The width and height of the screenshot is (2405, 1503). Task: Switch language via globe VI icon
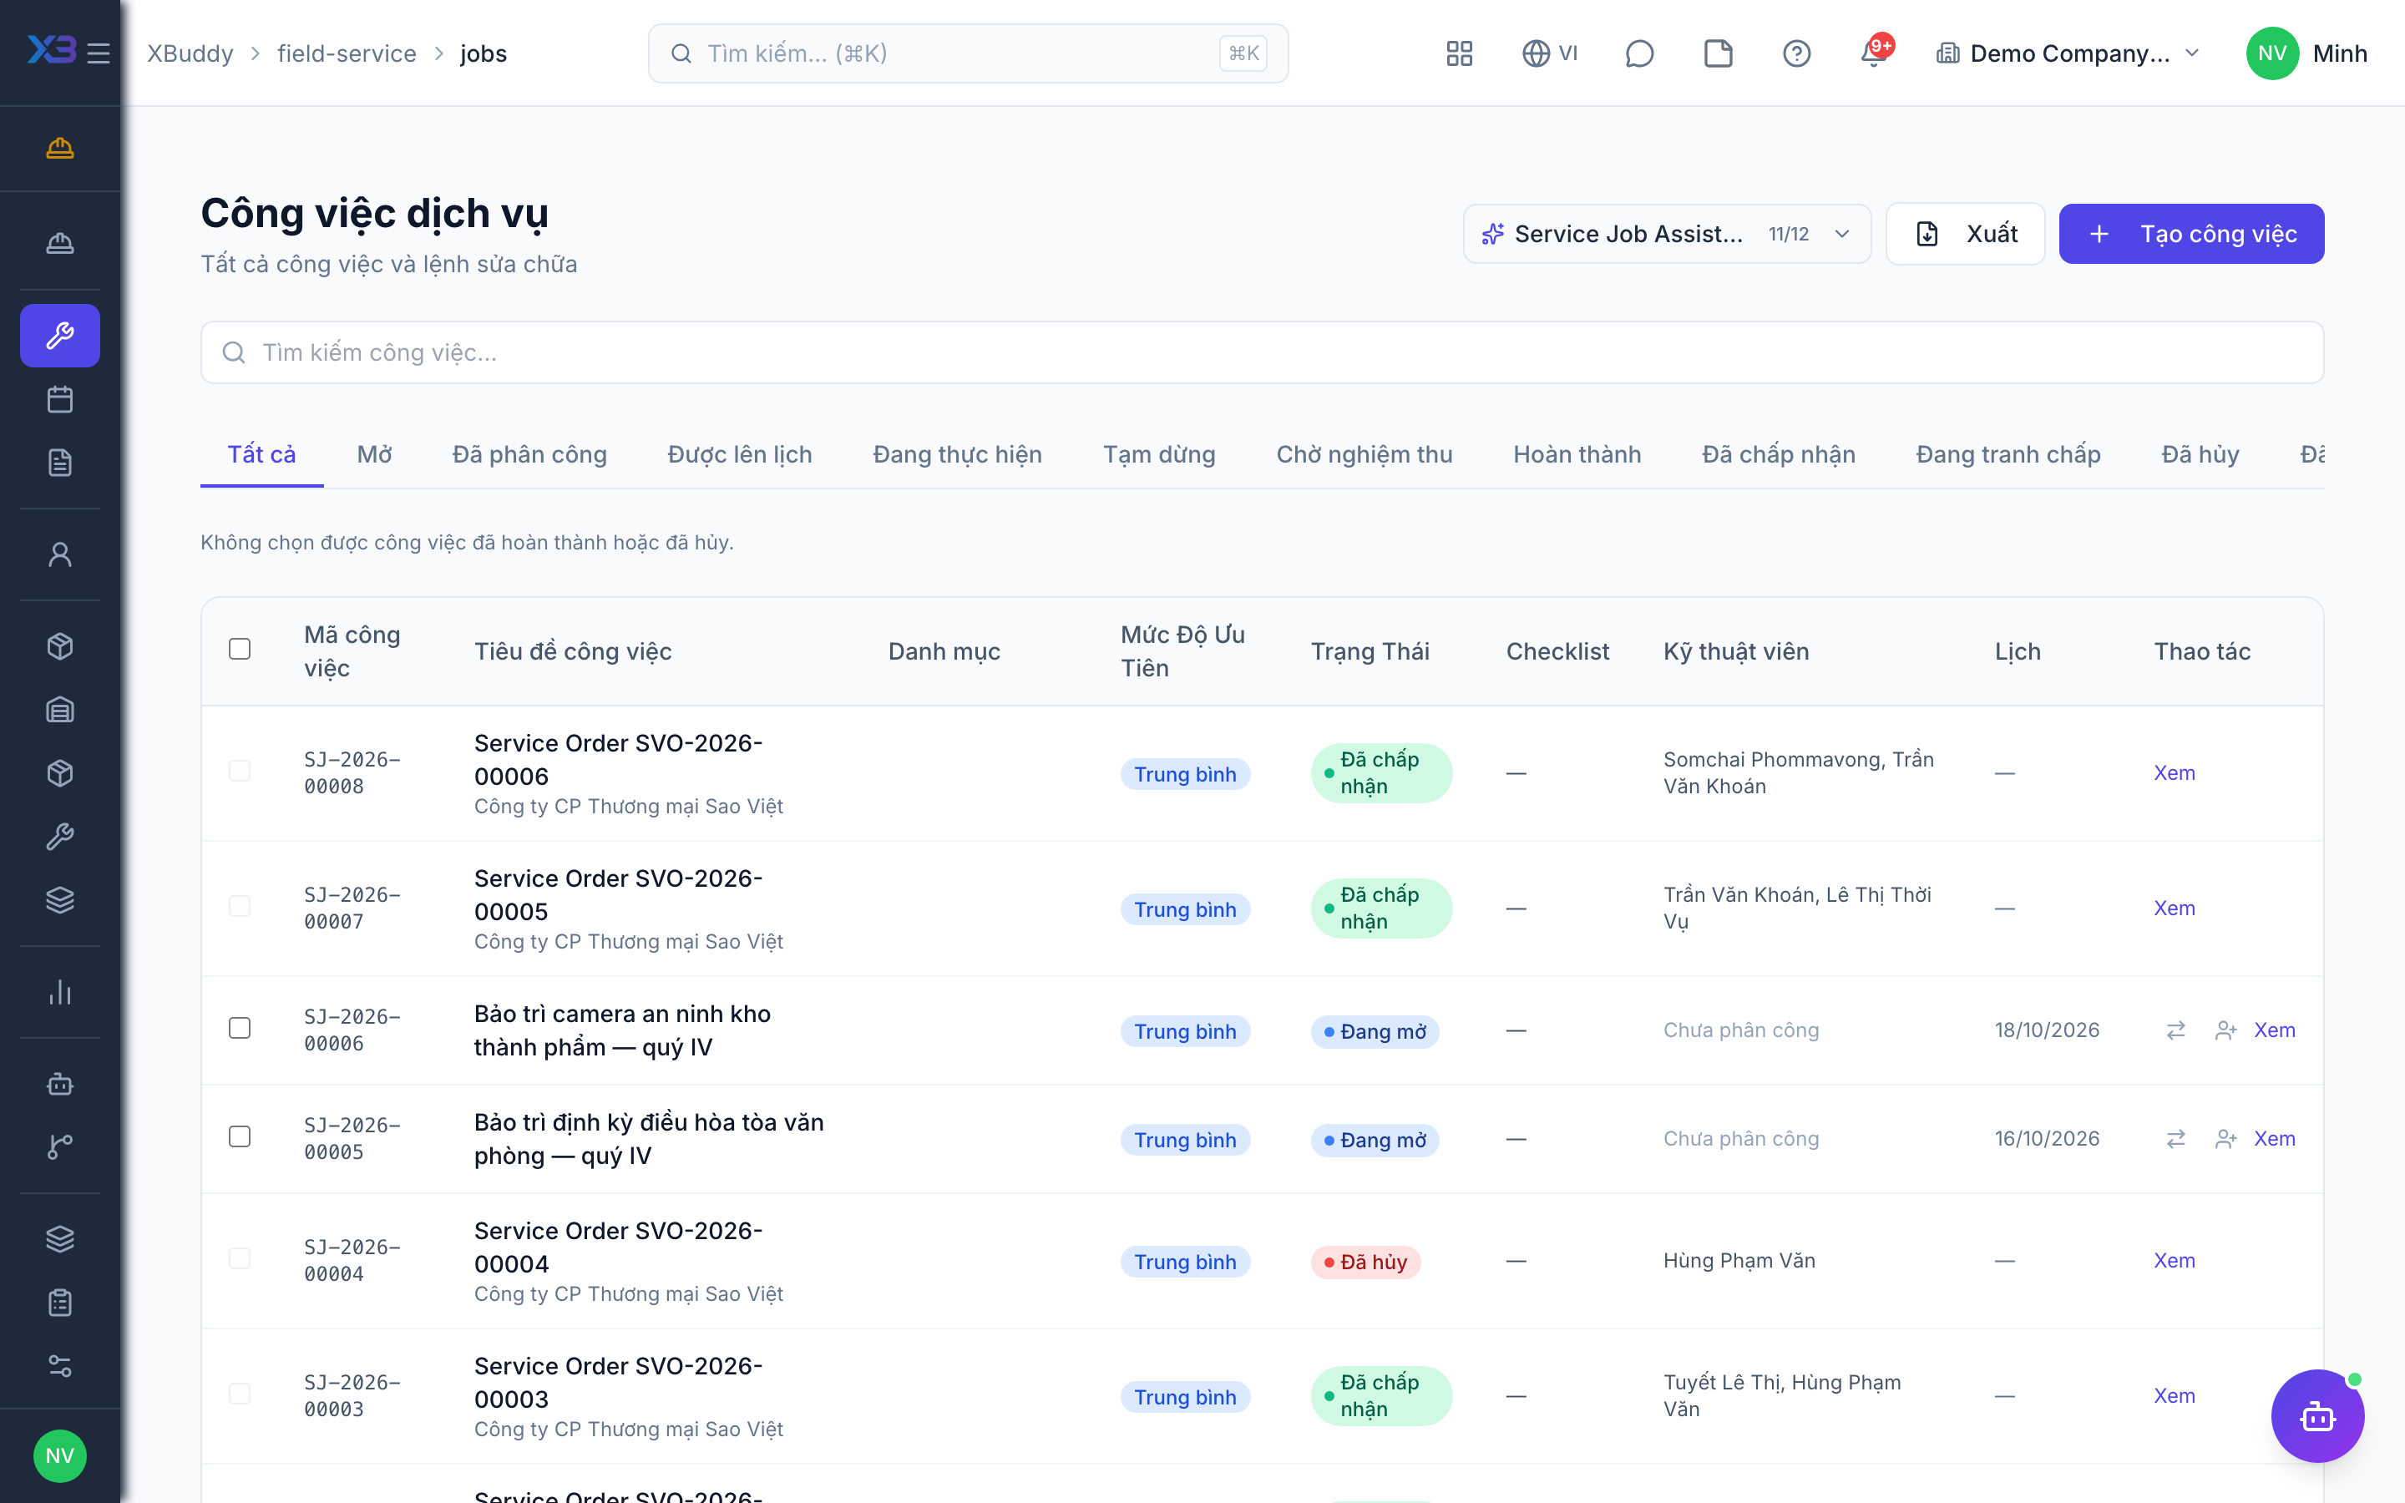(x=1549, y=53)
